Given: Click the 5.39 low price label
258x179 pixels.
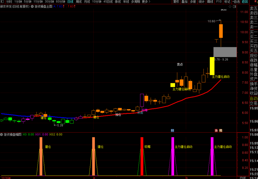Looking at the screenshot, I should [60, 125].
